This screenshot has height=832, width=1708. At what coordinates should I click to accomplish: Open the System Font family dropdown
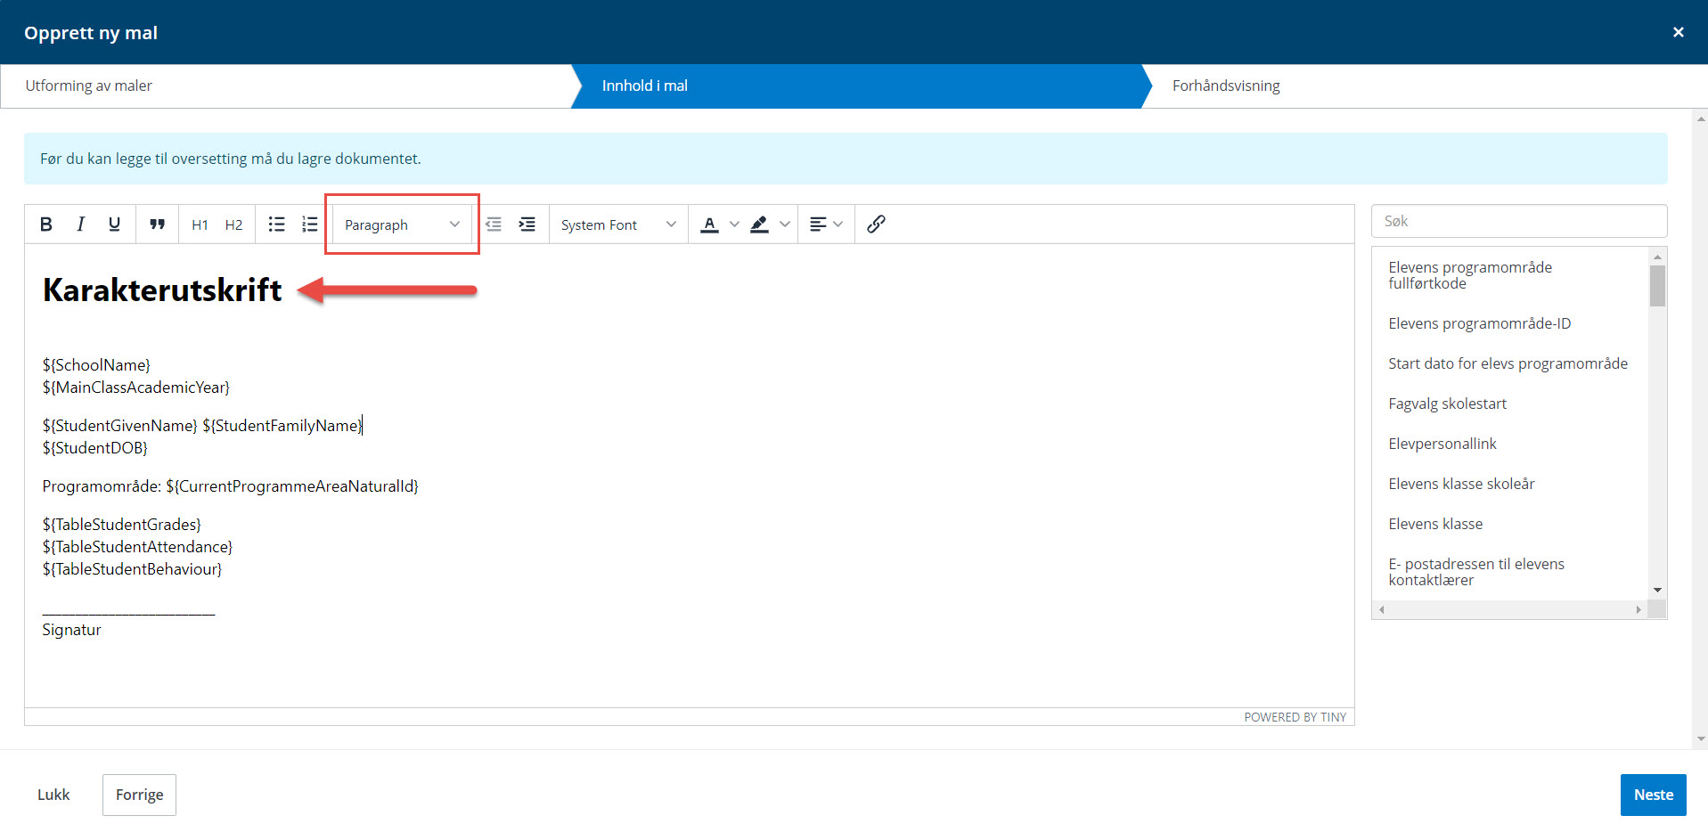pos(618,224)
